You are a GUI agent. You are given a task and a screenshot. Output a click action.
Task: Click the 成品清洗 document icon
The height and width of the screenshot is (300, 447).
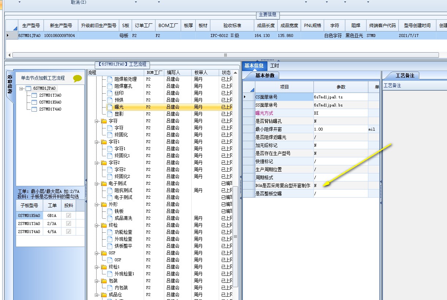110,218
